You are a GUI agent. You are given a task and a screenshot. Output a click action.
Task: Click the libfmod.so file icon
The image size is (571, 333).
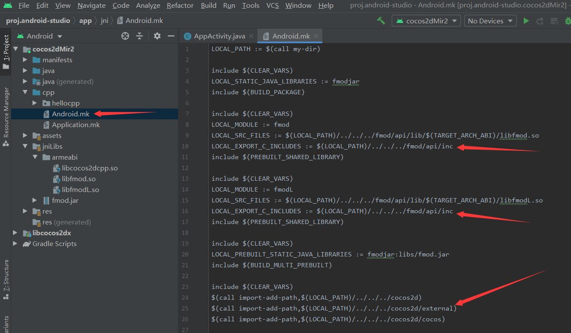56,179
